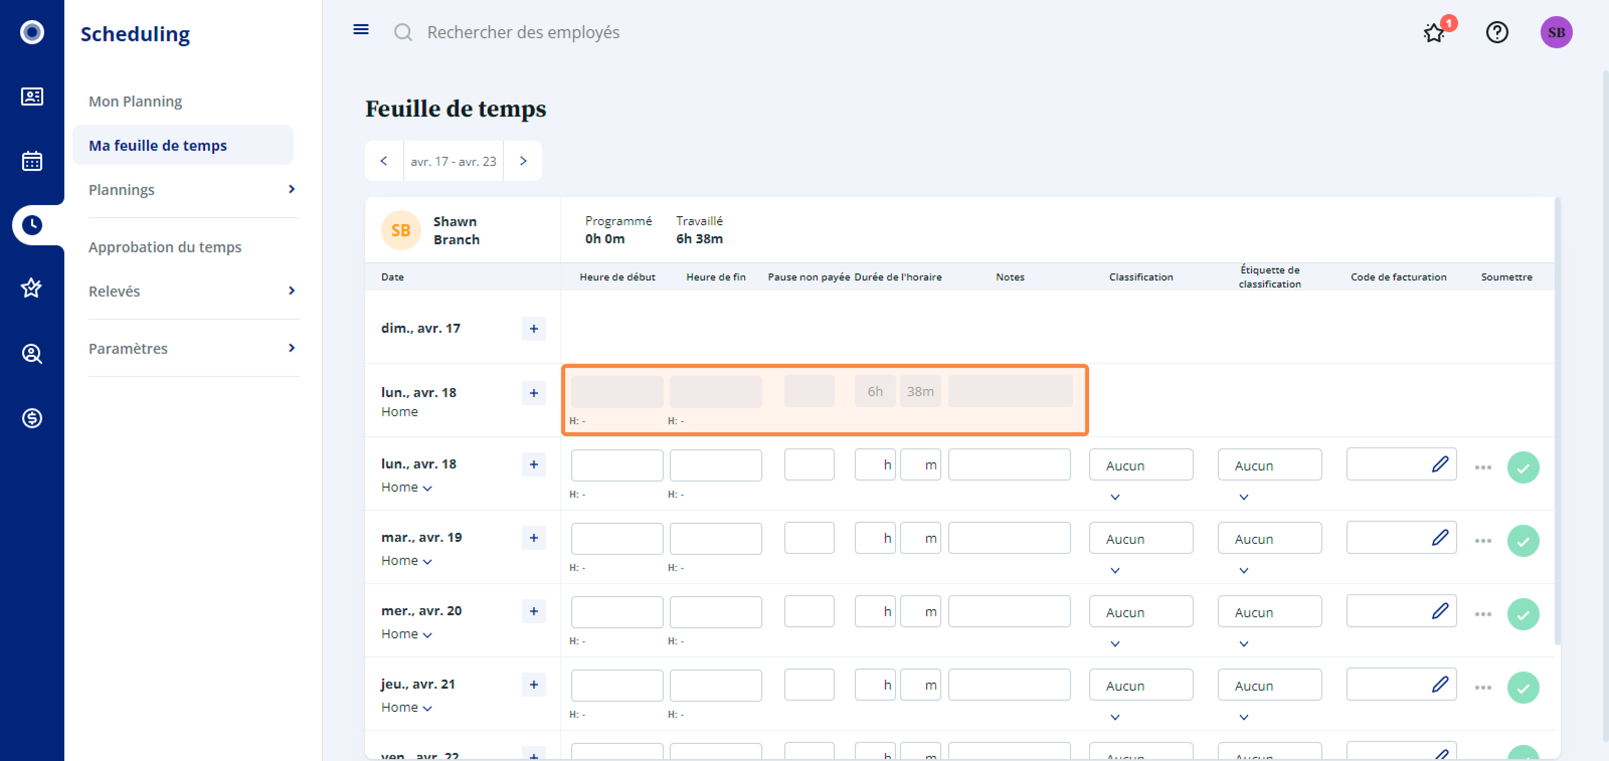Go to next week
1609x761 pixels.
click(x=523, y=161)
